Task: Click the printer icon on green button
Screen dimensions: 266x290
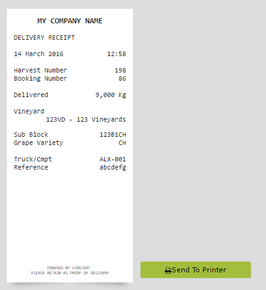Action: (168, 270)
